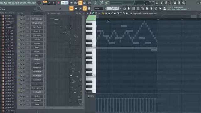
Task: Toggle the loop recording icon
Action: pos(89,3)
